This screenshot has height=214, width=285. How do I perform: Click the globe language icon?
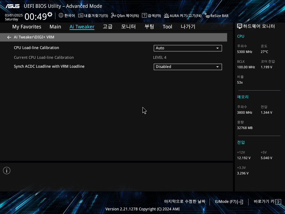(x=61, y=16)
